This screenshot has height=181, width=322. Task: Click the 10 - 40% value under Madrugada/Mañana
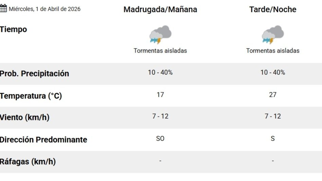point(160,72)
